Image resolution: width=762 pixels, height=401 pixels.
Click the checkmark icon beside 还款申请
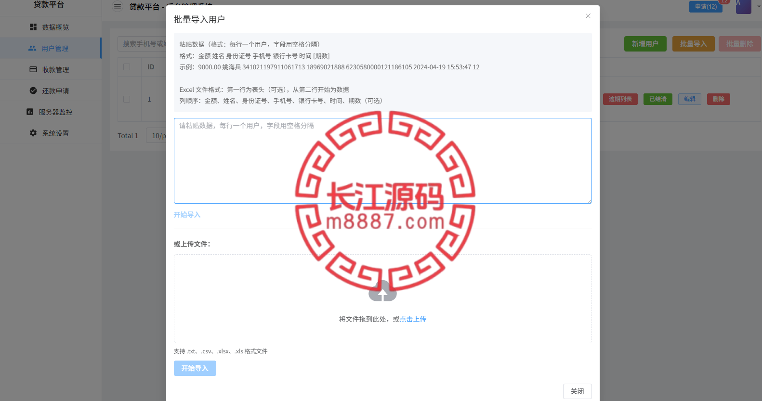(33, 91)
